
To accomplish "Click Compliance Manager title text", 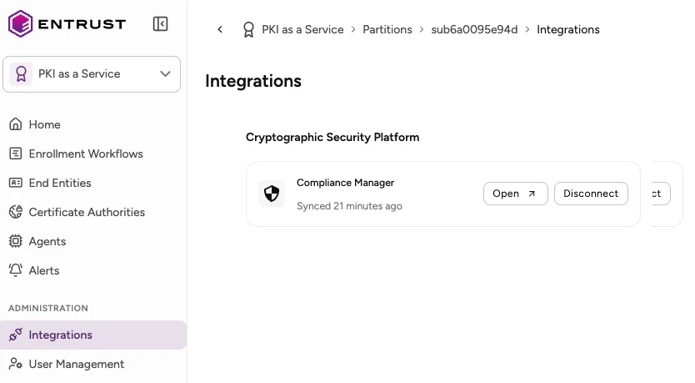I will [345, 183].
